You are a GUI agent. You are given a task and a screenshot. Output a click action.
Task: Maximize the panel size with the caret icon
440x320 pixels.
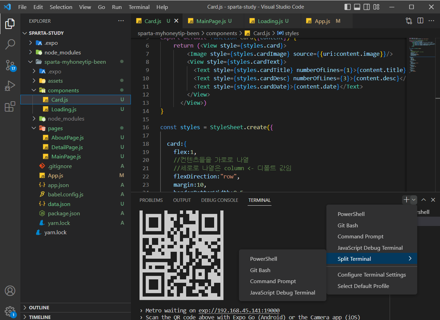click(424, 200)
